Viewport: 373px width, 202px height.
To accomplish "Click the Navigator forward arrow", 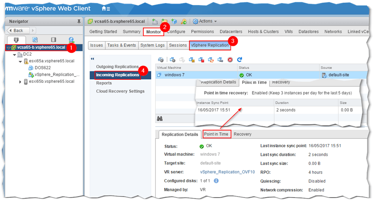I will (x=33, y=30).
